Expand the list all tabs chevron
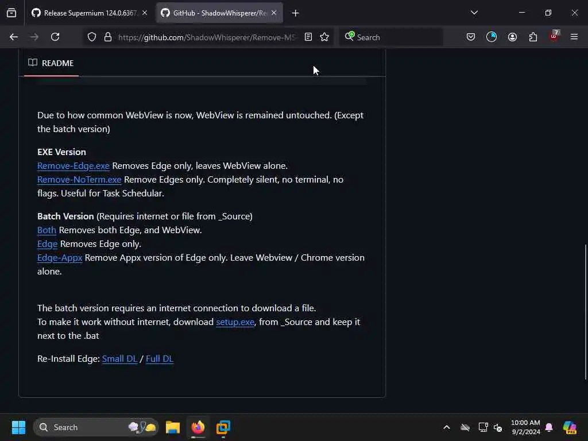This screenshot has height=441, width=588. (x=474, y=13)
